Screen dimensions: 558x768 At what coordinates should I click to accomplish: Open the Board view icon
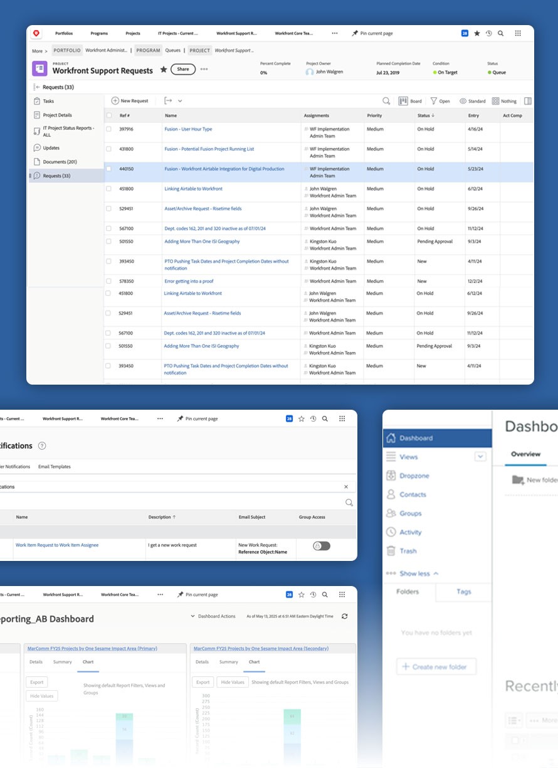click(403, 100)
